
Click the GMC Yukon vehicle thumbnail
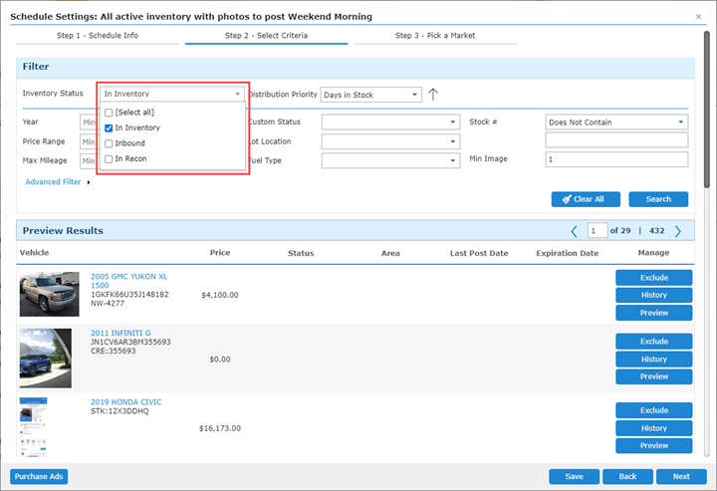(x=50, y=295)
